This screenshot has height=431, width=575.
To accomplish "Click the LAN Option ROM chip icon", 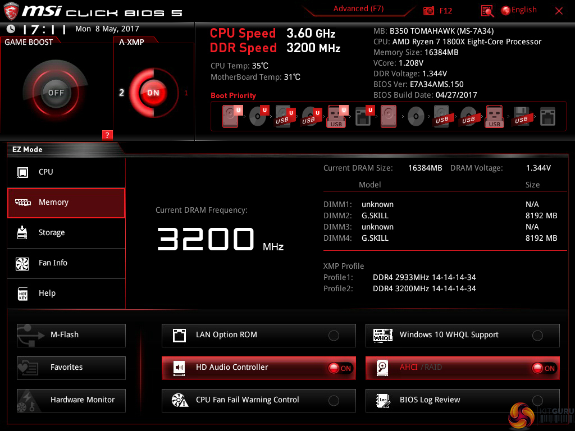I will (x=179, y=335).
